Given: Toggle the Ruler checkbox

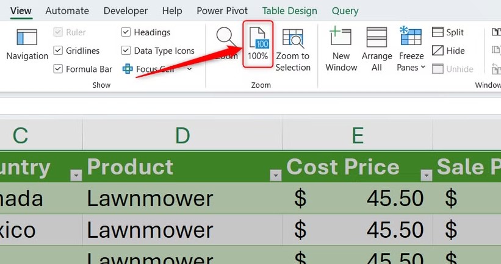Looking at the screenshot, I should 58,32.
